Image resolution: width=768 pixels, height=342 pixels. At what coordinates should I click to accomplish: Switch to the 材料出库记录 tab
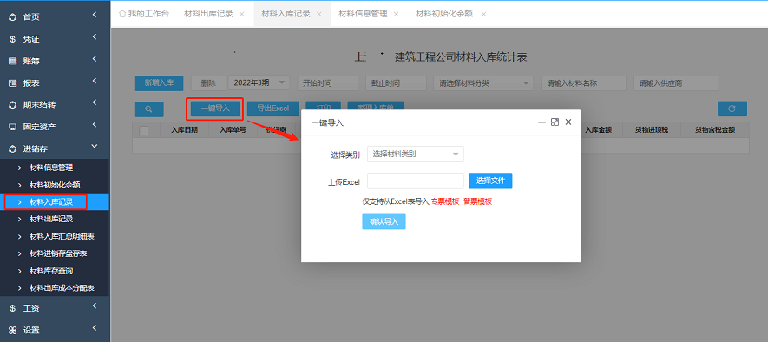[208, 14]
